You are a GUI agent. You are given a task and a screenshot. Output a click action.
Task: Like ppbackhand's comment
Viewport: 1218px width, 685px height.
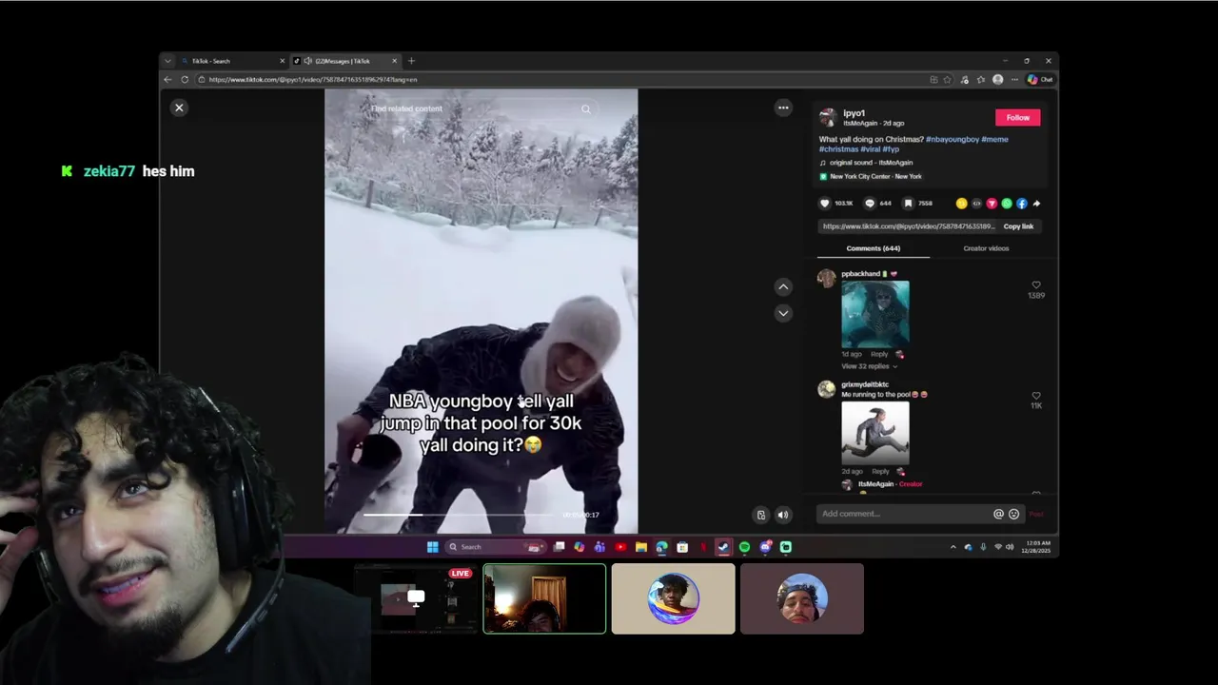[x=1036, y=284]
